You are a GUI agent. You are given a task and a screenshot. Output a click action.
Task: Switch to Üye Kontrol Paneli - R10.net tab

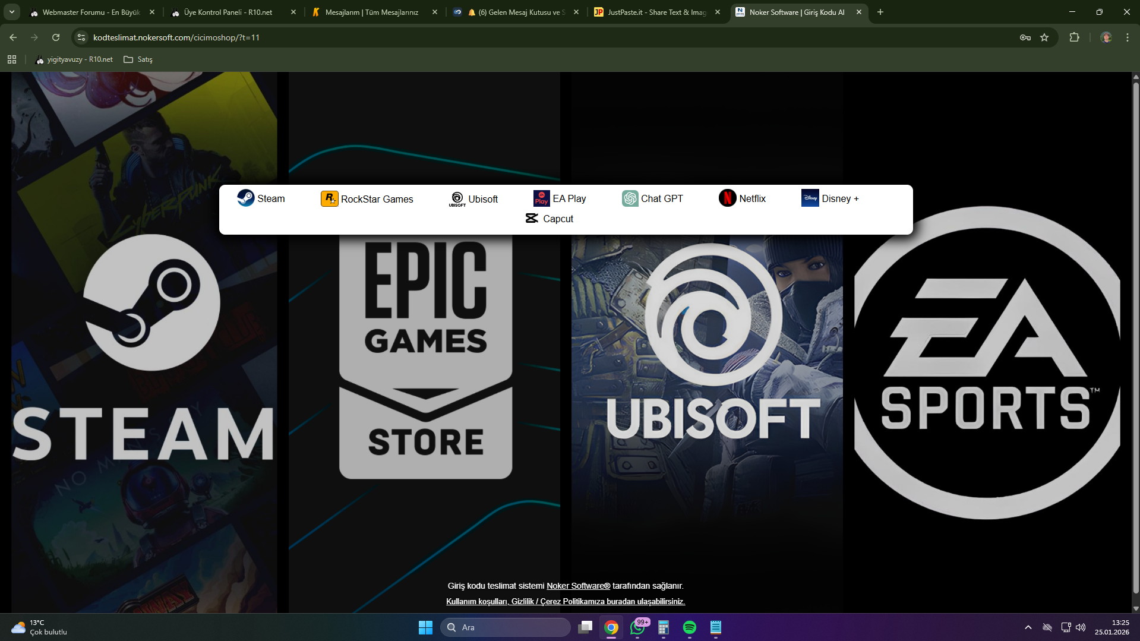(x=233, y=12)
